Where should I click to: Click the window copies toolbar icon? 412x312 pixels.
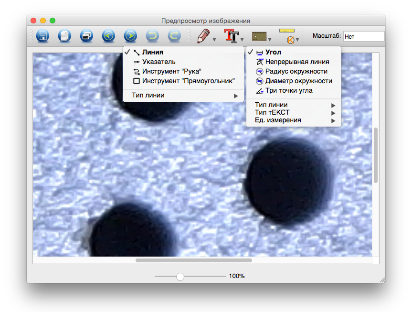point(86,35)
